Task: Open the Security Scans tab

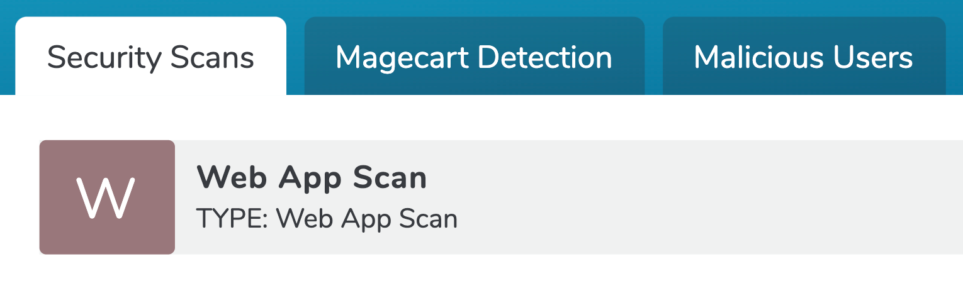Action: pyautogui.click(x=150, y=56)
